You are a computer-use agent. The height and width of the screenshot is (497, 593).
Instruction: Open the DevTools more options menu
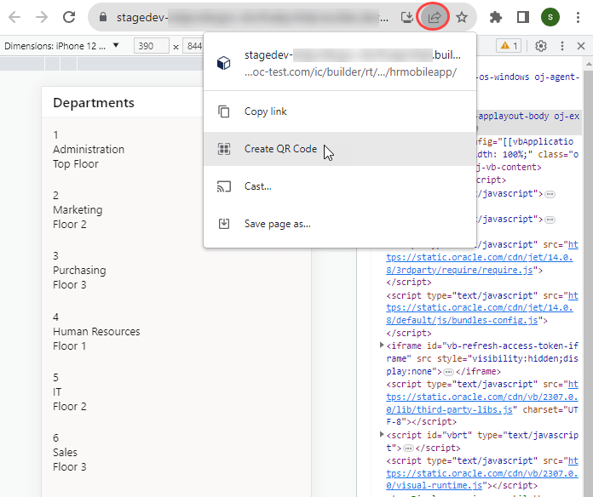[x=562, y=46]
